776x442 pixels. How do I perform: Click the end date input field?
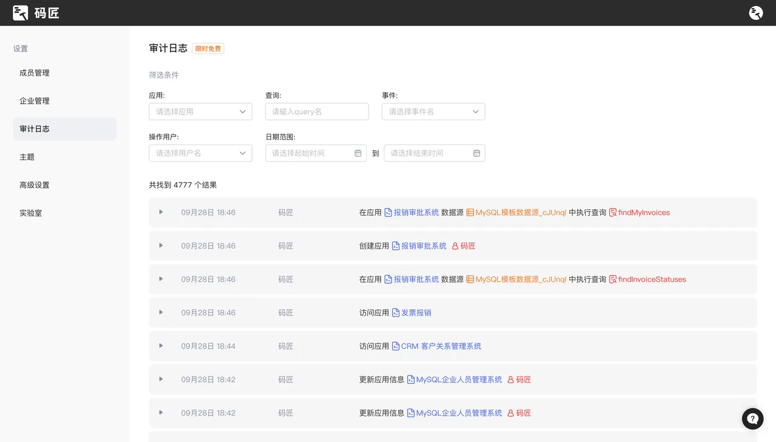pyautogui.click(x=435, y=153)
